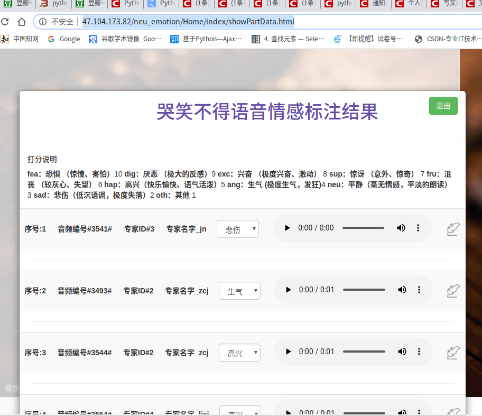Mute the audio player in row 序号:3
This screenshot has width=482, height=416.
point(402,352)
